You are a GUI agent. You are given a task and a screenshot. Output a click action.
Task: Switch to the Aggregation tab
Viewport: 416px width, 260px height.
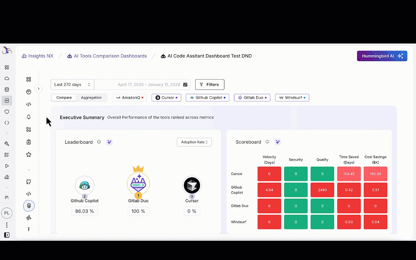click(91, 98)
